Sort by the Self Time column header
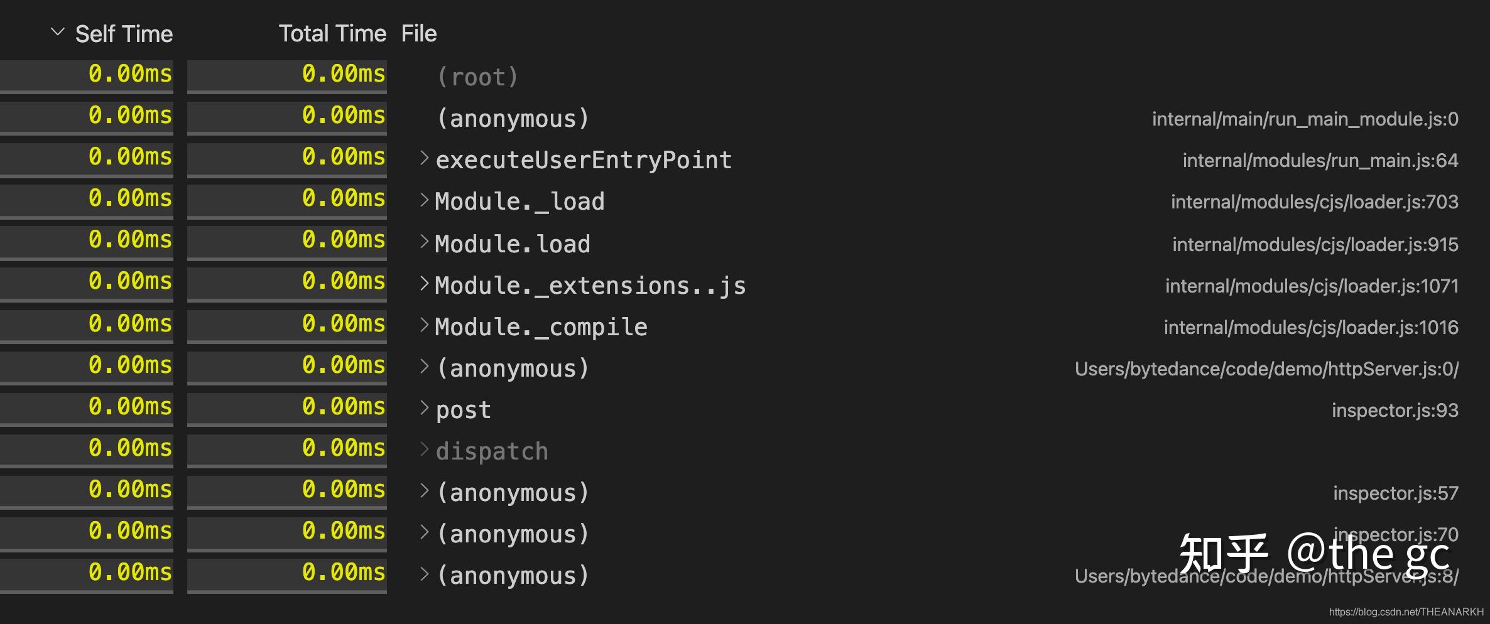The image size is (1490, 624). point(124,33)
